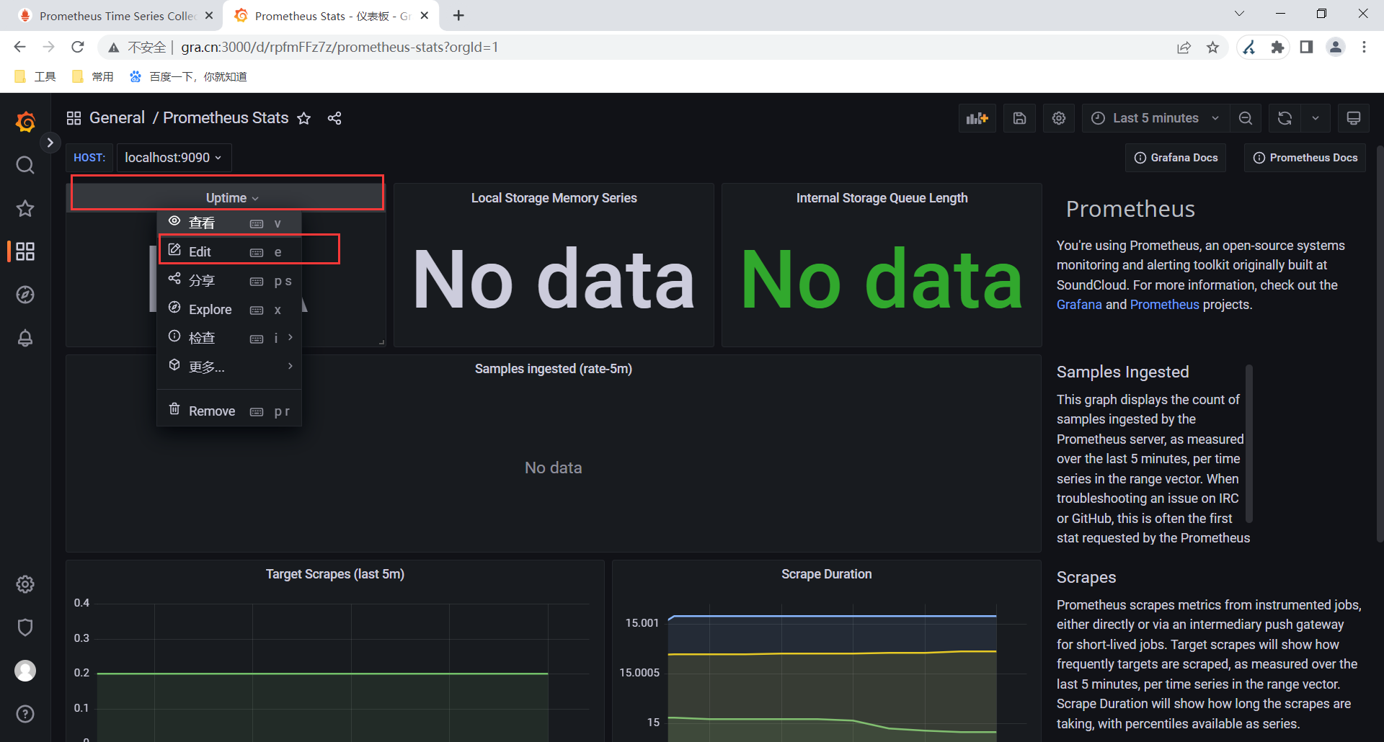Click the dashboard grid icon beside General
Screen dimensions: 1384x742
pyautogui.click(x=74, y=118)
